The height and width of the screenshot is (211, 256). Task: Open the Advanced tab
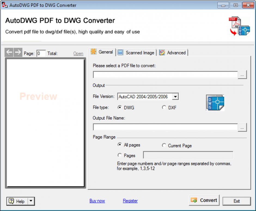coord(173,53)
